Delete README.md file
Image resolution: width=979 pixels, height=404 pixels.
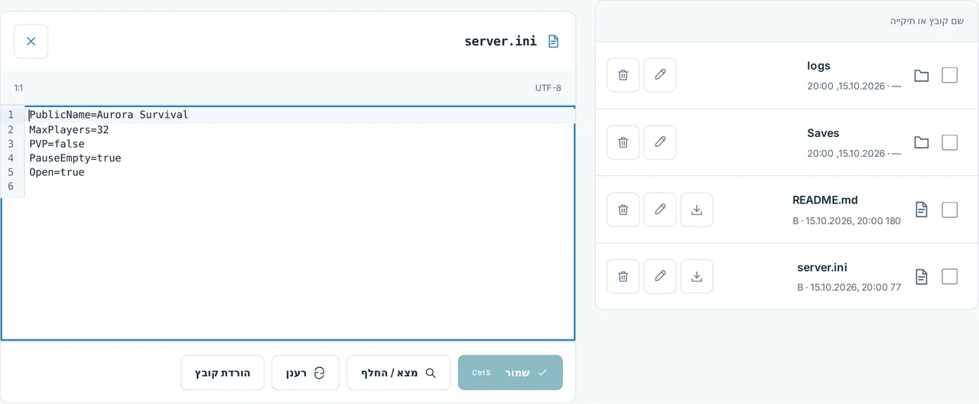click(623, 210)
